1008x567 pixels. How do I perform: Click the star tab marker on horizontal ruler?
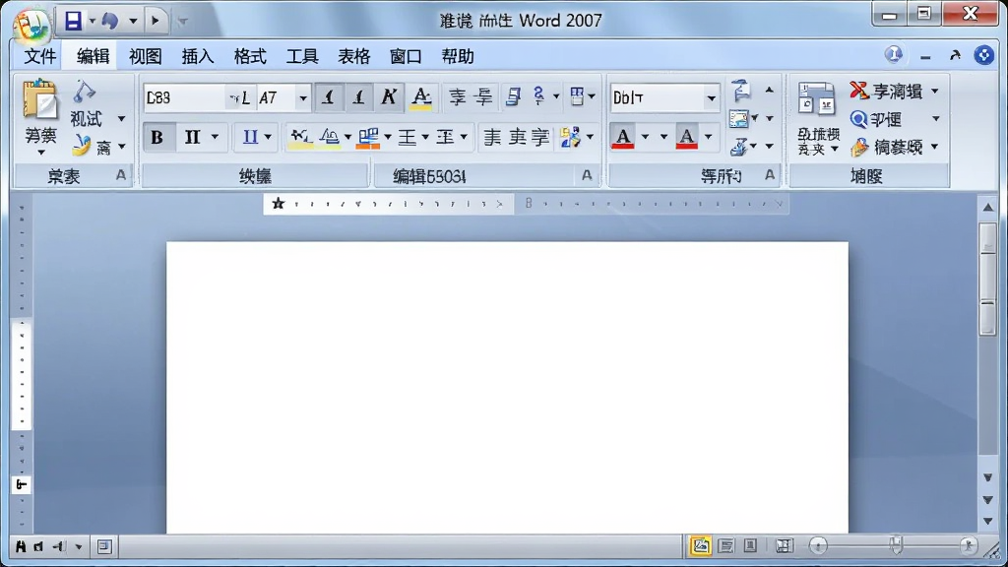278,203
